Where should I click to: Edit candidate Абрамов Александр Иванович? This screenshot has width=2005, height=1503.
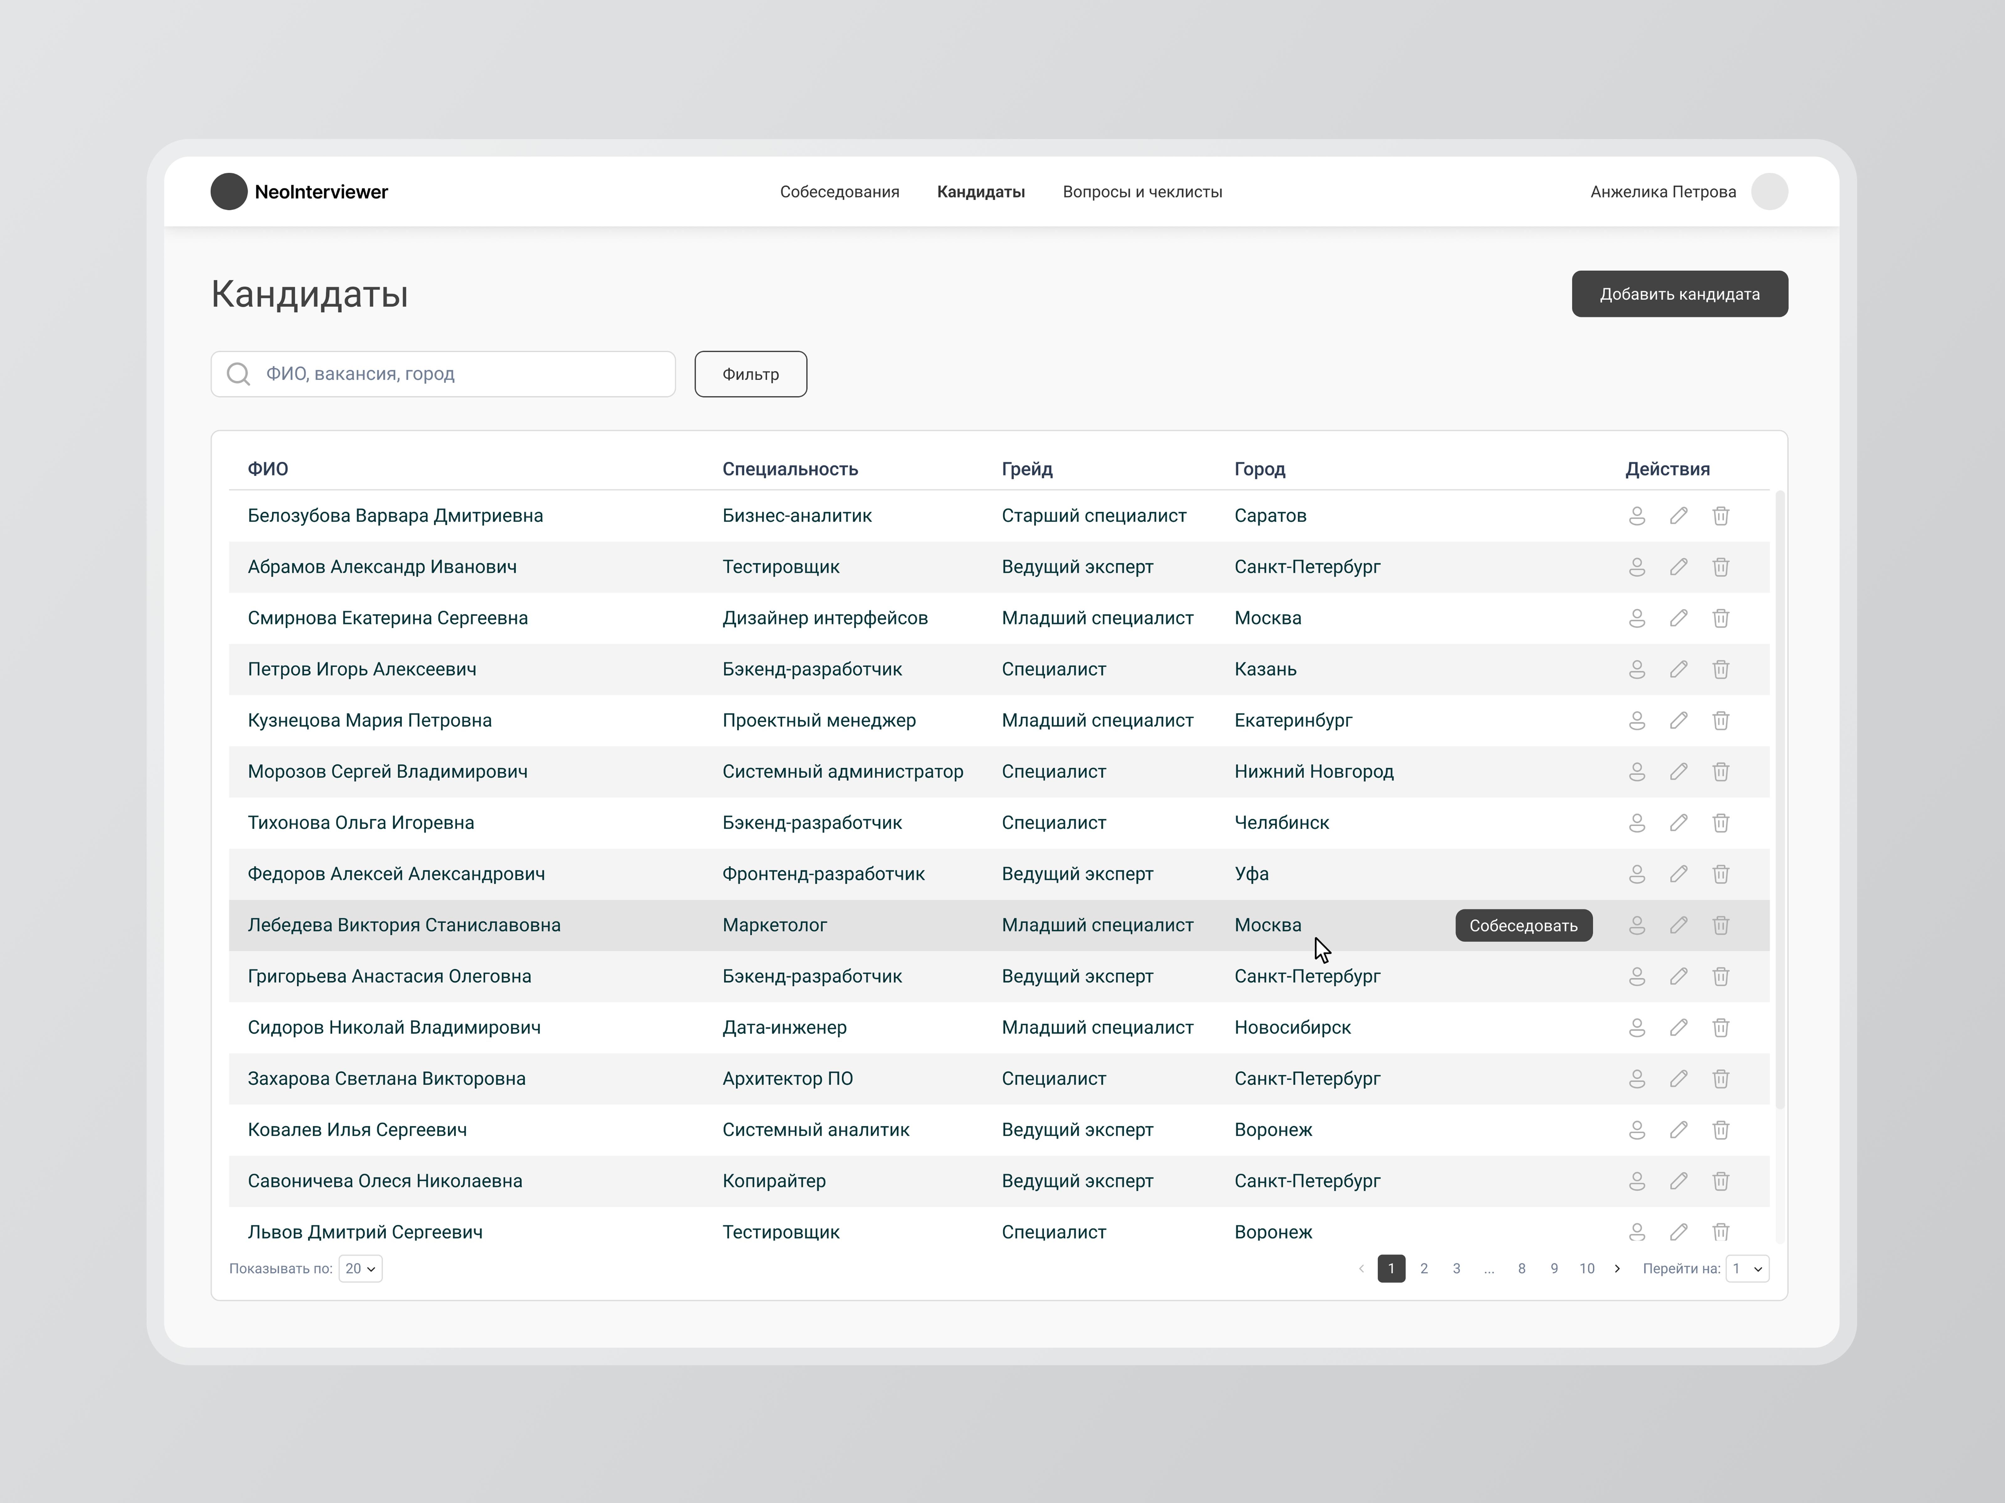click(1679, 567)
